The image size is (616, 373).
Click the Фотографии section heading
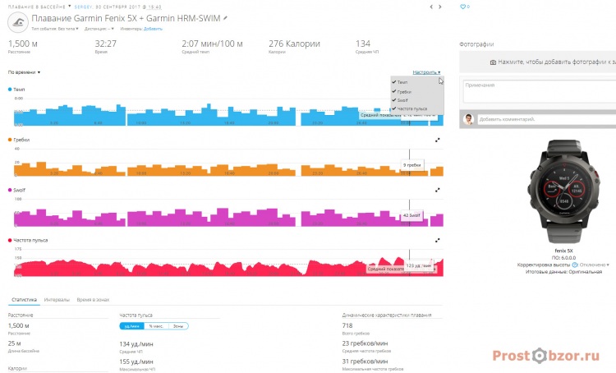pos(476,44)
